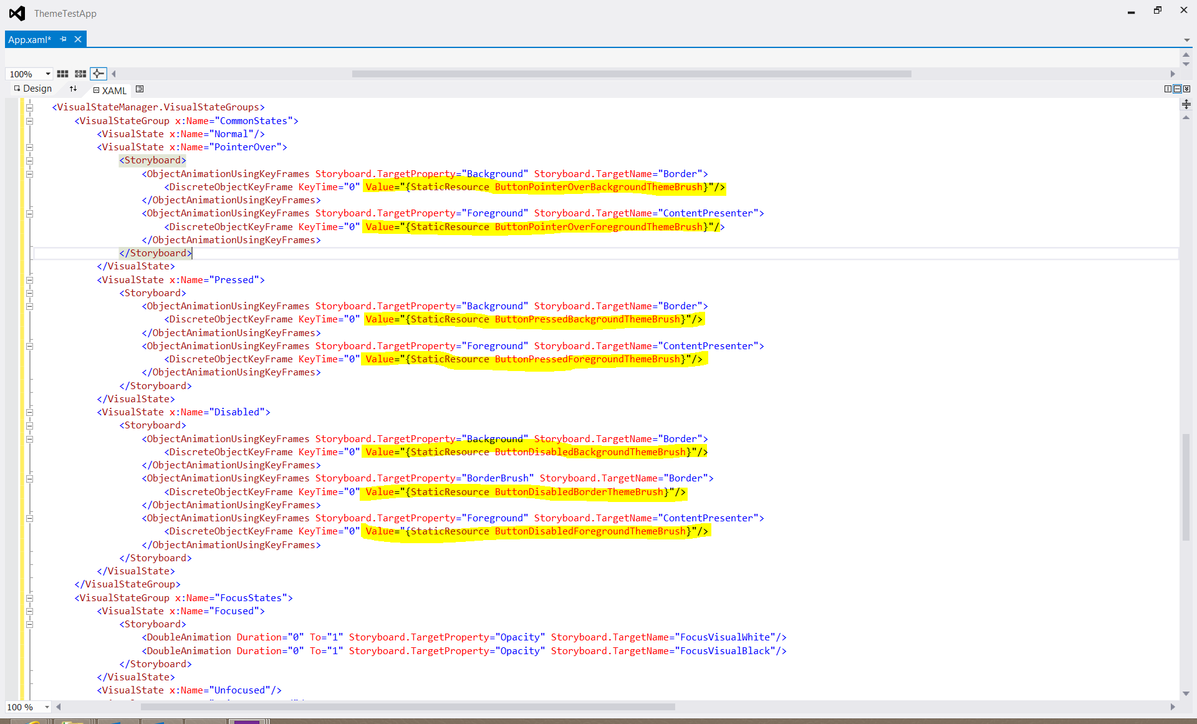
Task: Collapse the PointerOver Storyboard block
Action: tap(29, 161)
